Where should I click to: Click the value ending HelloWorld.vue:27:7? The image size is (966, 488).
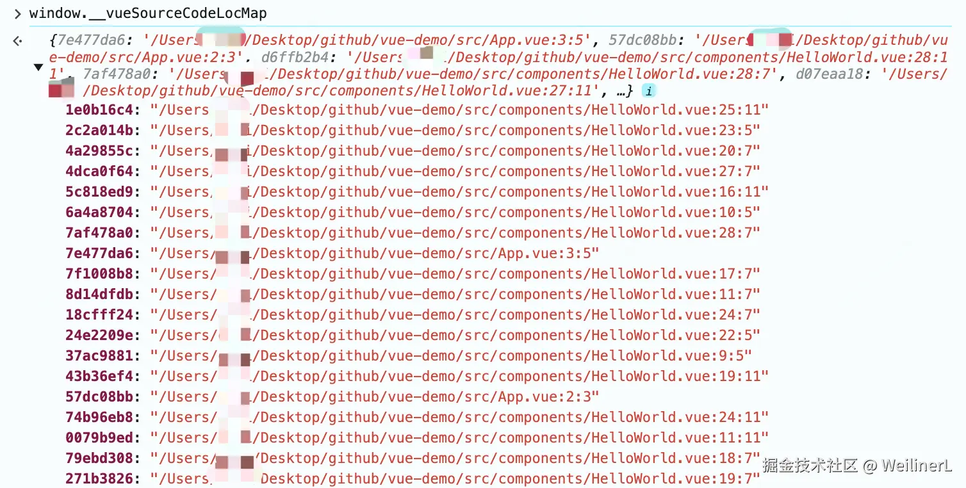[455, 171]
